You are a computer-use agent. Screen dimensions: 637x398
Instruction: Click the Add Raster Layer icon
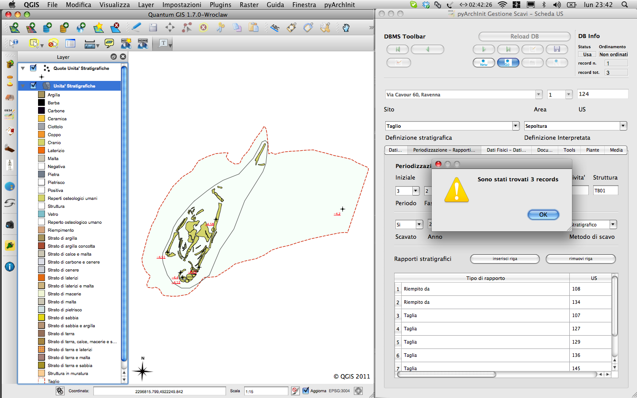31,28
